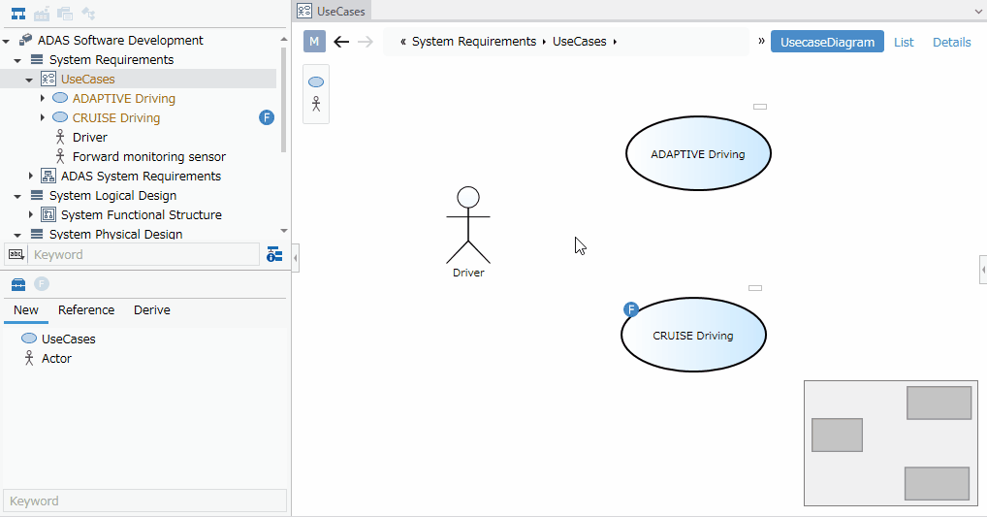Click the tree filter options icon next to Keyword
The height and width of the screenshot is (517, 987).
pos(274,254)
